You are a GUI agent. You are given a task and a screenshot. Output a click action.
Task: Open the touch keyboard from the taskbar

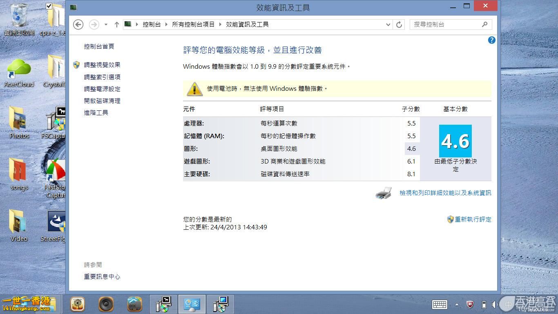(440, 304)
